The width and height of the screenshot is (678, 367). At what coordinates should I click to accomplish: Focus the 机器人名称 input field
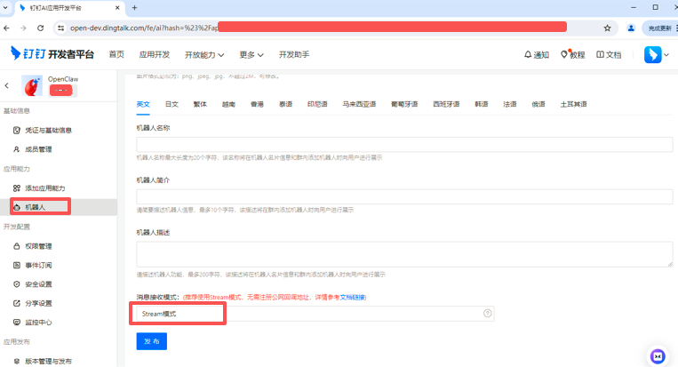point(404,144)
